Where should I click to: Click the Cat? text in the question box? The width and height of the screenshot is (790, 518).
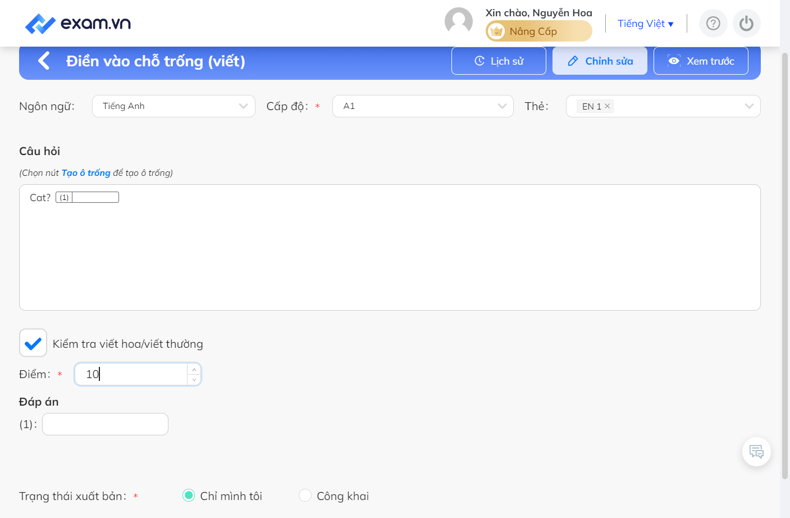(x=40, y=198)
